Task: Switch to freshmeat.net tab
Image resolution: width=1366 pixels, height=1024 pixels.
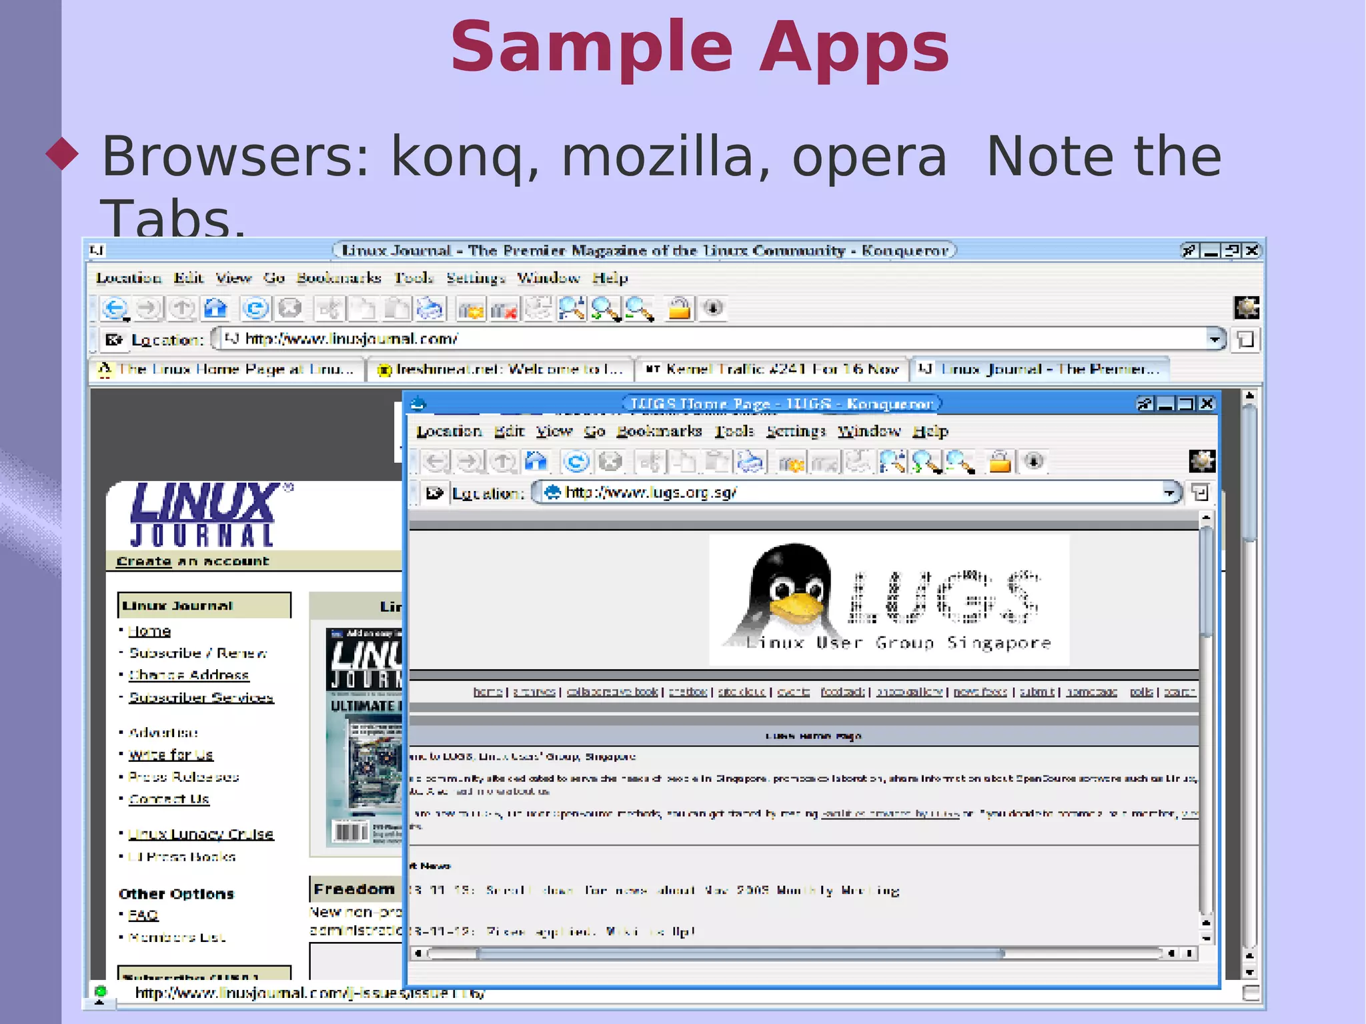Action: pos(500,369)
